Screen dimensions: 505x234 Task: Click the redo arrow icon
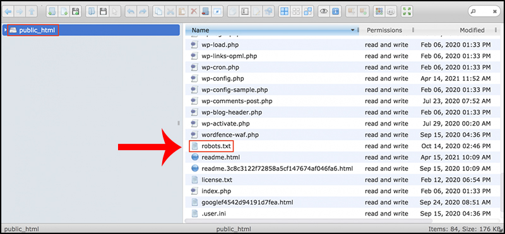142,12
